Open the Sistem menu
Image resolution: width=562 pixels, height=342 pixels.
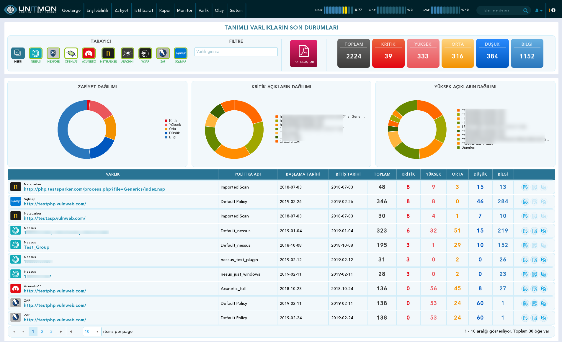[236, 10]
